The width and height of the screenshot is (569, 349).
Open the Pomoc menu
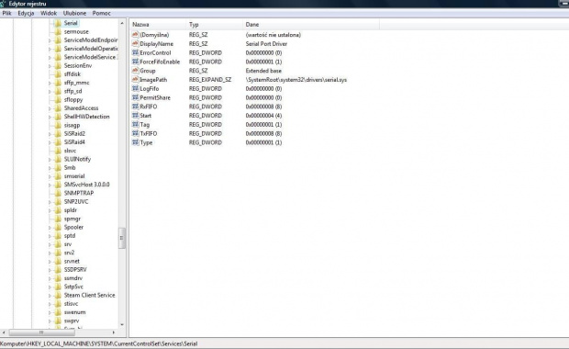(101, 13)
